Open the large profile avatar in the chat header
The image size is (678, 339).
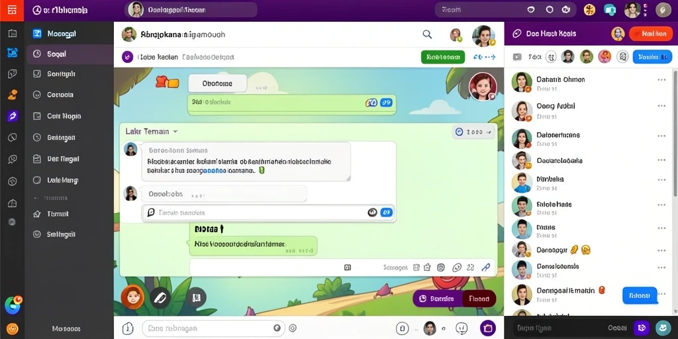coord(483,36)
